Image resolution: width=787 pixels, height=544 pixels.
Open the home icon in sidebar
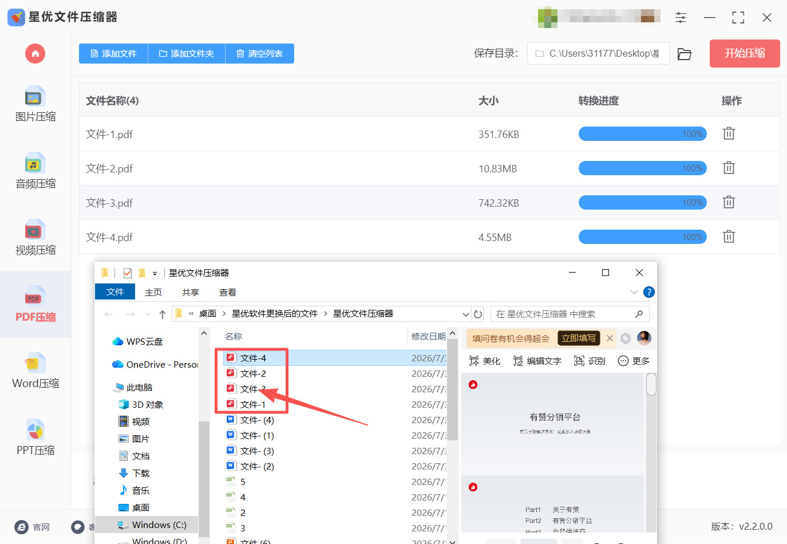tap(35, 54)
